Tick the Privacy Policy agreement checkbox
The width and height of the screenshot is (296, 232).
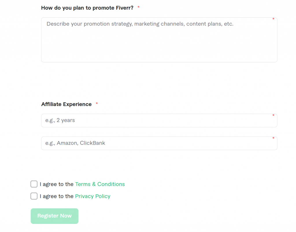click(34, 196)
